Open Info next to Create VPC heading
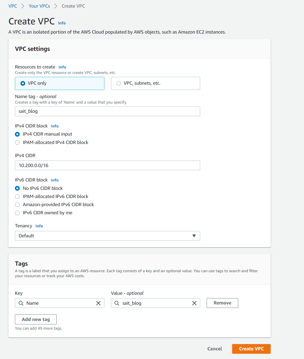The image size is (304, 359). [x=62, y=23]
